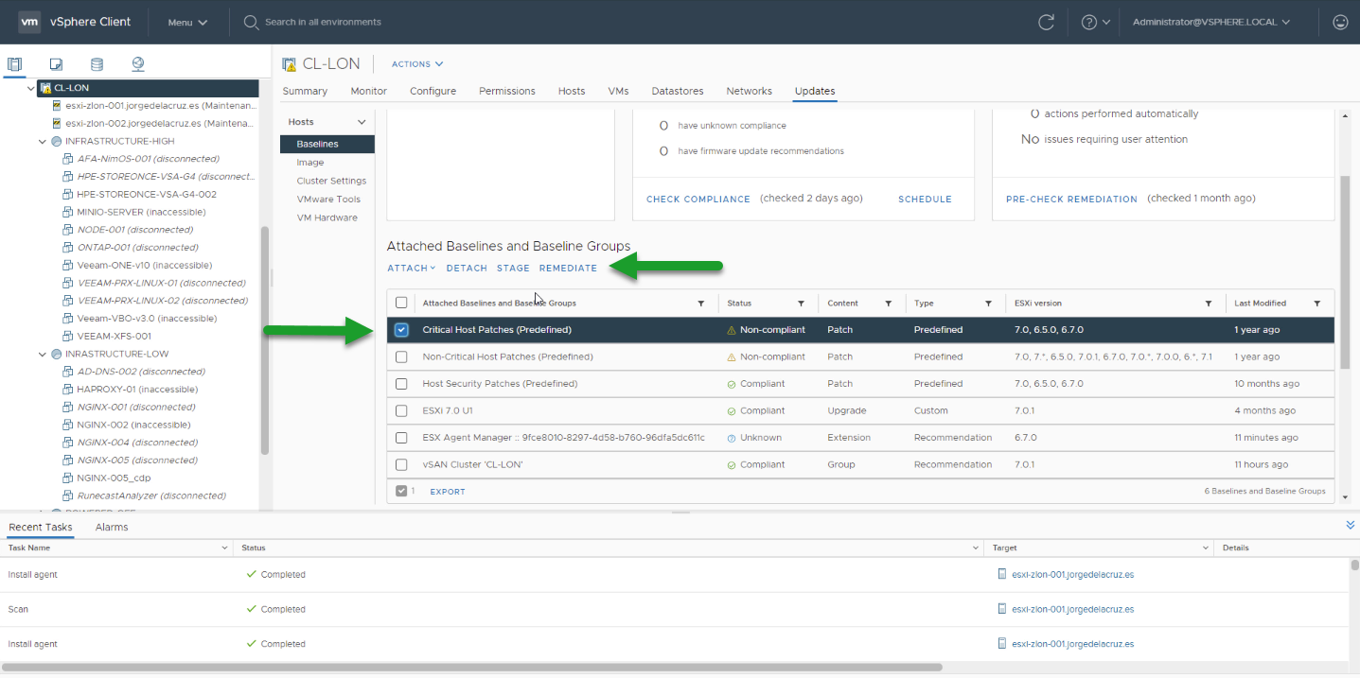
Task: Click the filter icon in Last Modified column
Action: click(1317, 304)
